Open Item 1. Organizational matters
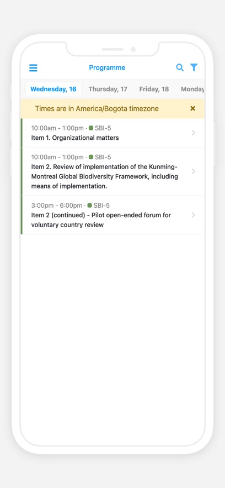Viewport: 225px width, 488px height. pyautogui.click(x=113, y=133)
